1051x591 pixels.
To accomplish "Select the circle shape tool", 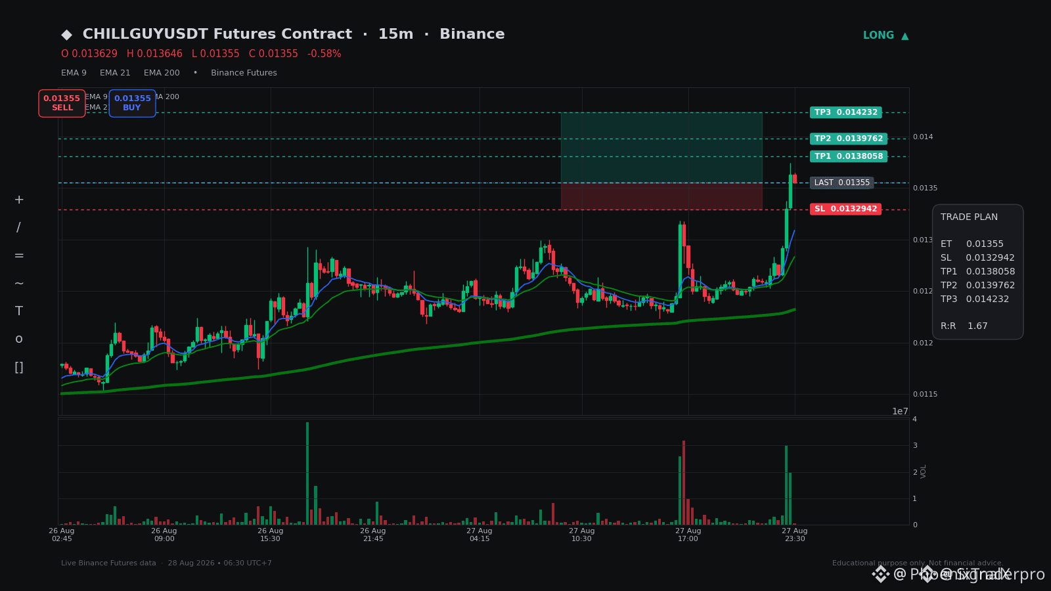I will point(19,339).
